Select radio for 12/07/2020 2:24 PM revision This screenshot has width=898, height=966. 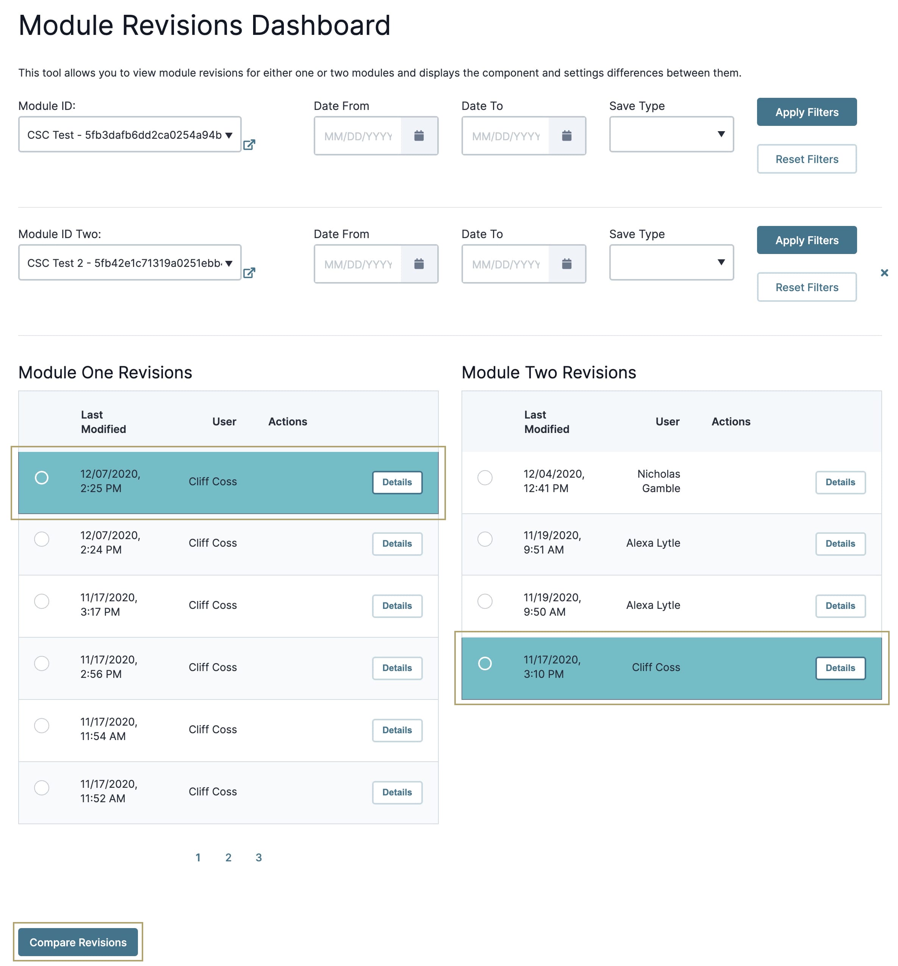point(42,539)
